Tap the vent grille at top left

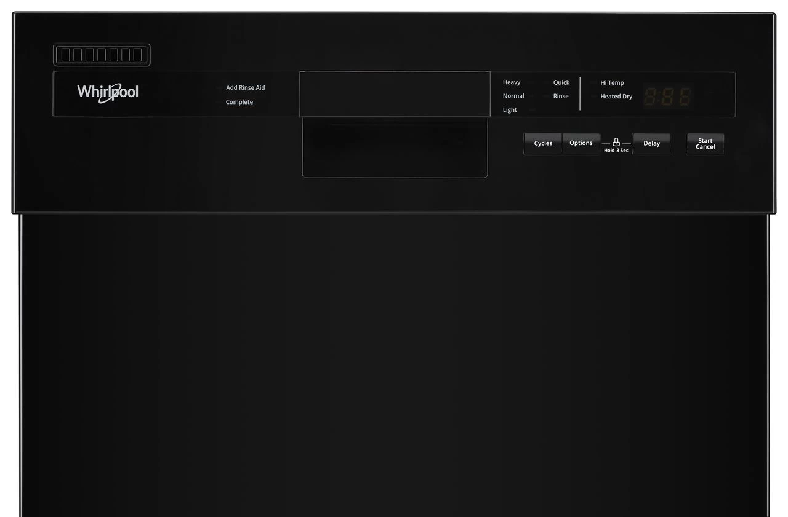[102, 55]
